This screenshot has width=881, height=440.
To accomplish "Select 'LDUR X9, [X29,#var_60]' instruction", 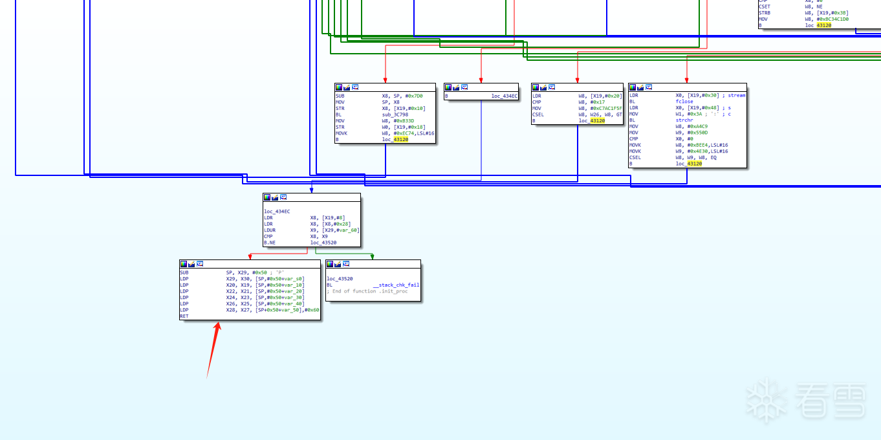I will pyautogui.click(x=311, y=230).
